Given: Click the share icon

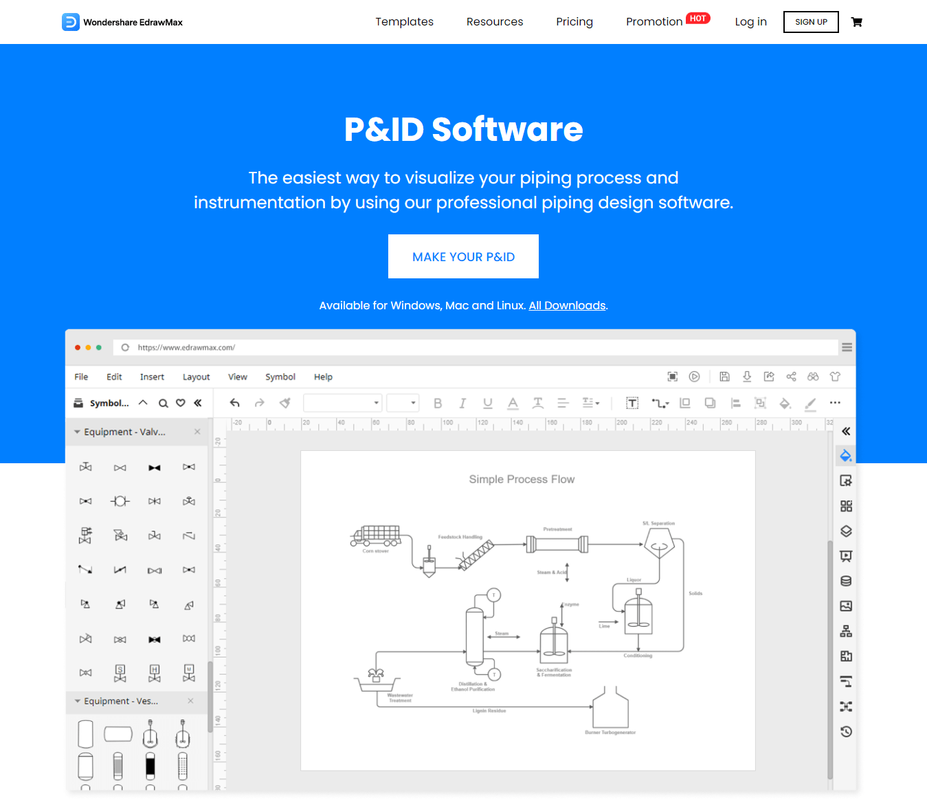Looking at the screenshot, I should coord(791,377).
